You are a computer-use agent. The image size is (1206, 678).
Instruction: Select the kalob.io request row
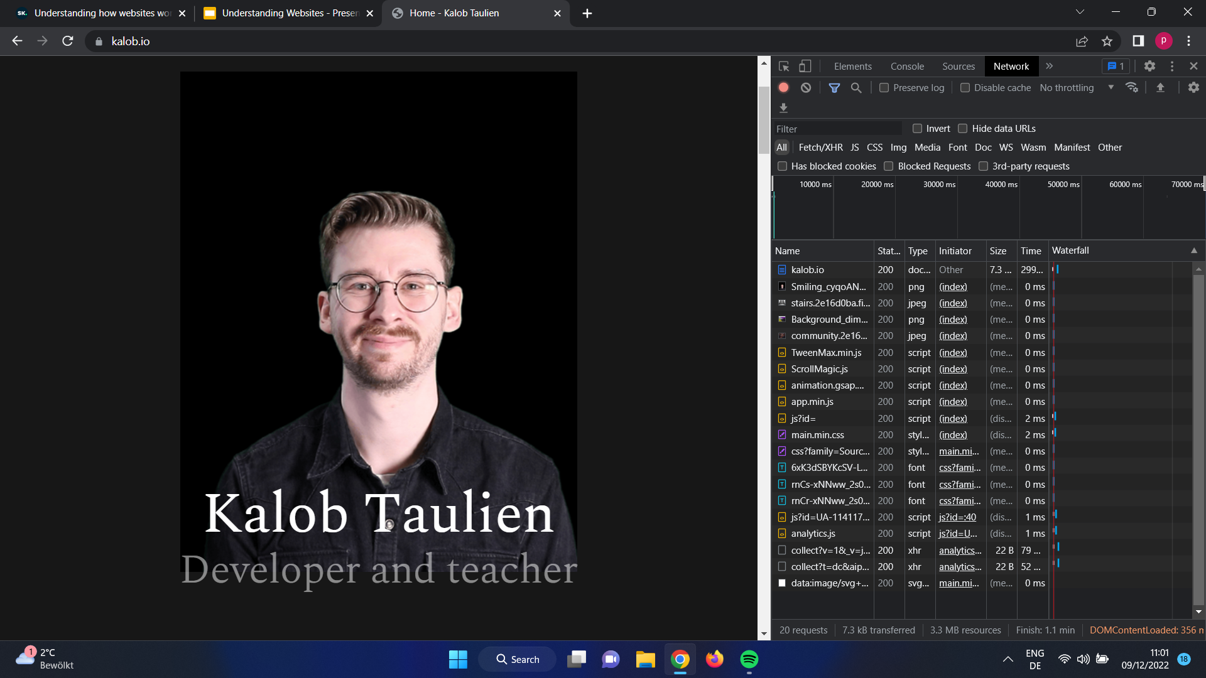[982, 270]
